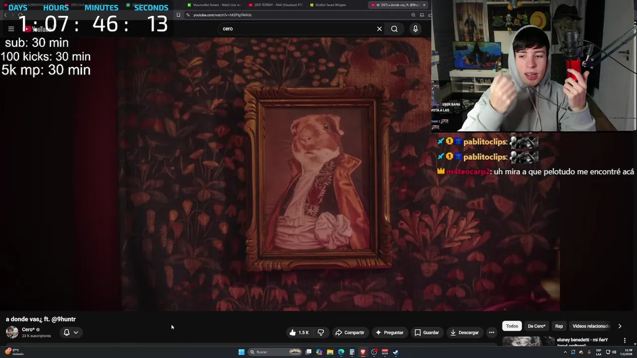Open options for the eluney benedetti video

click(625, 341)
